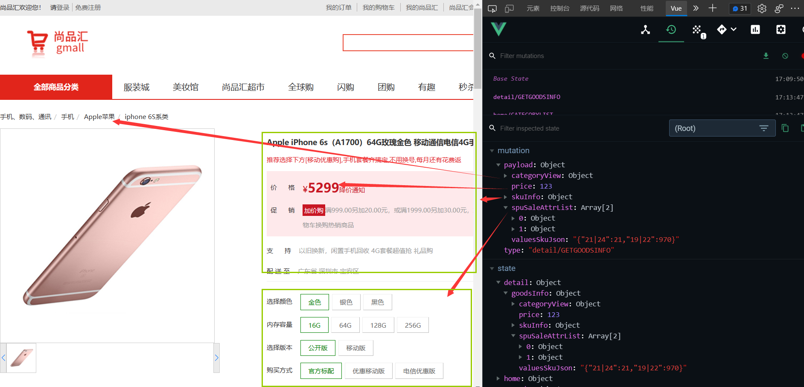Open the routing tab dropdown chevron
The height and width of the screenshot is (387, 804).
(x=734, y=29)
